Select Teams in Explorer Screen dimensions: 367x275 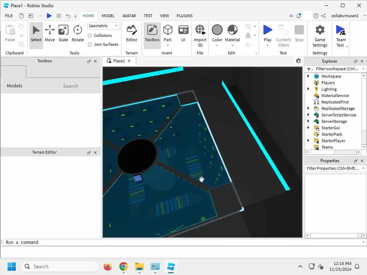click(327, 147)
